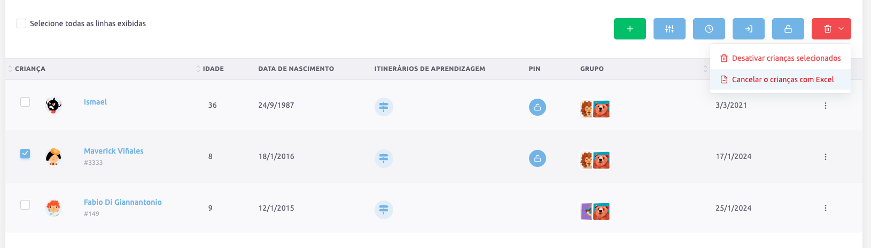Click Fabio Di Giannantonio's avatar
The image size is (871, 248).
pyautogui.click(x=53, y=207)
